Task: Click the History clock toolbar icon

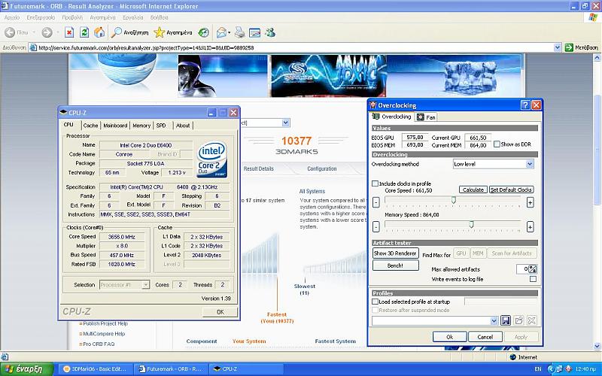Action: tap(203, 32)
